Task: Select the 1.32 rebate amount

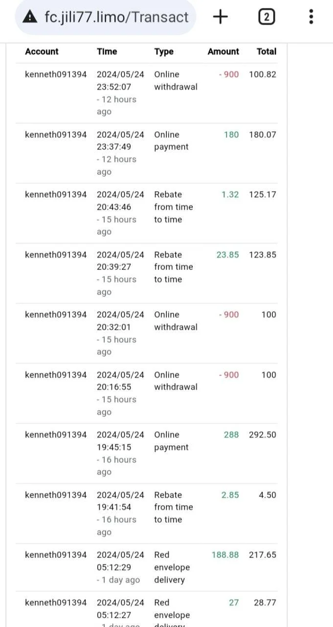Action: (x=230, y=194)
